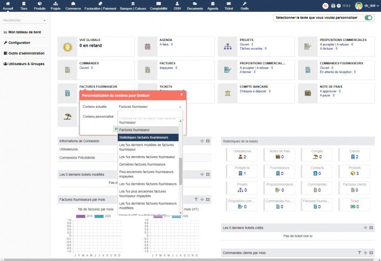Screen dimensions: 381x261
Task: Click the Configuration sidebar link
Action: point(19,42)
